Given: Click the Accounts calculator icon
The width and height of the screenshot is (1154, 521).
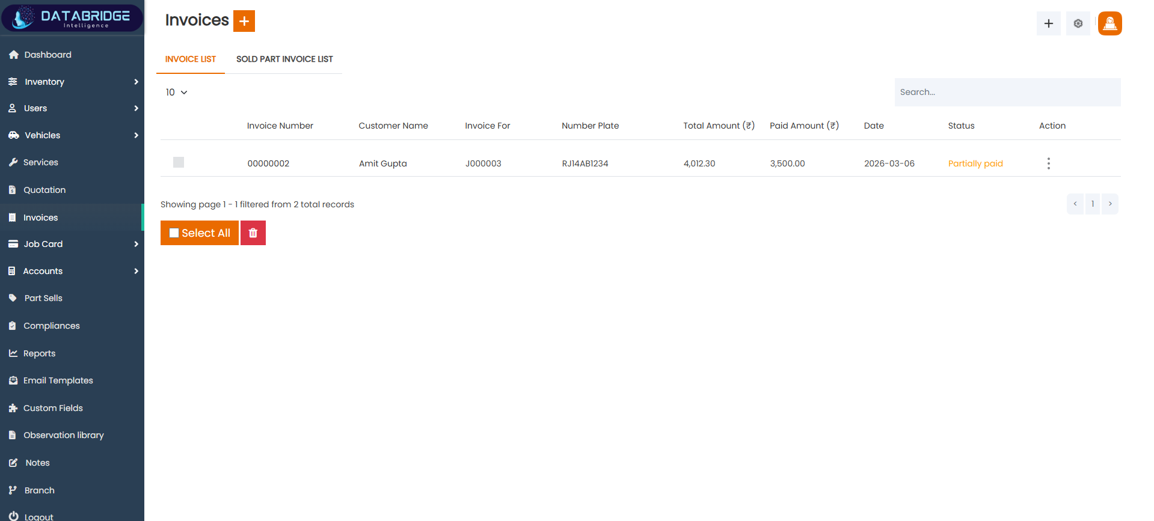Looking at the screenshot, I should [x=11, y=271].
